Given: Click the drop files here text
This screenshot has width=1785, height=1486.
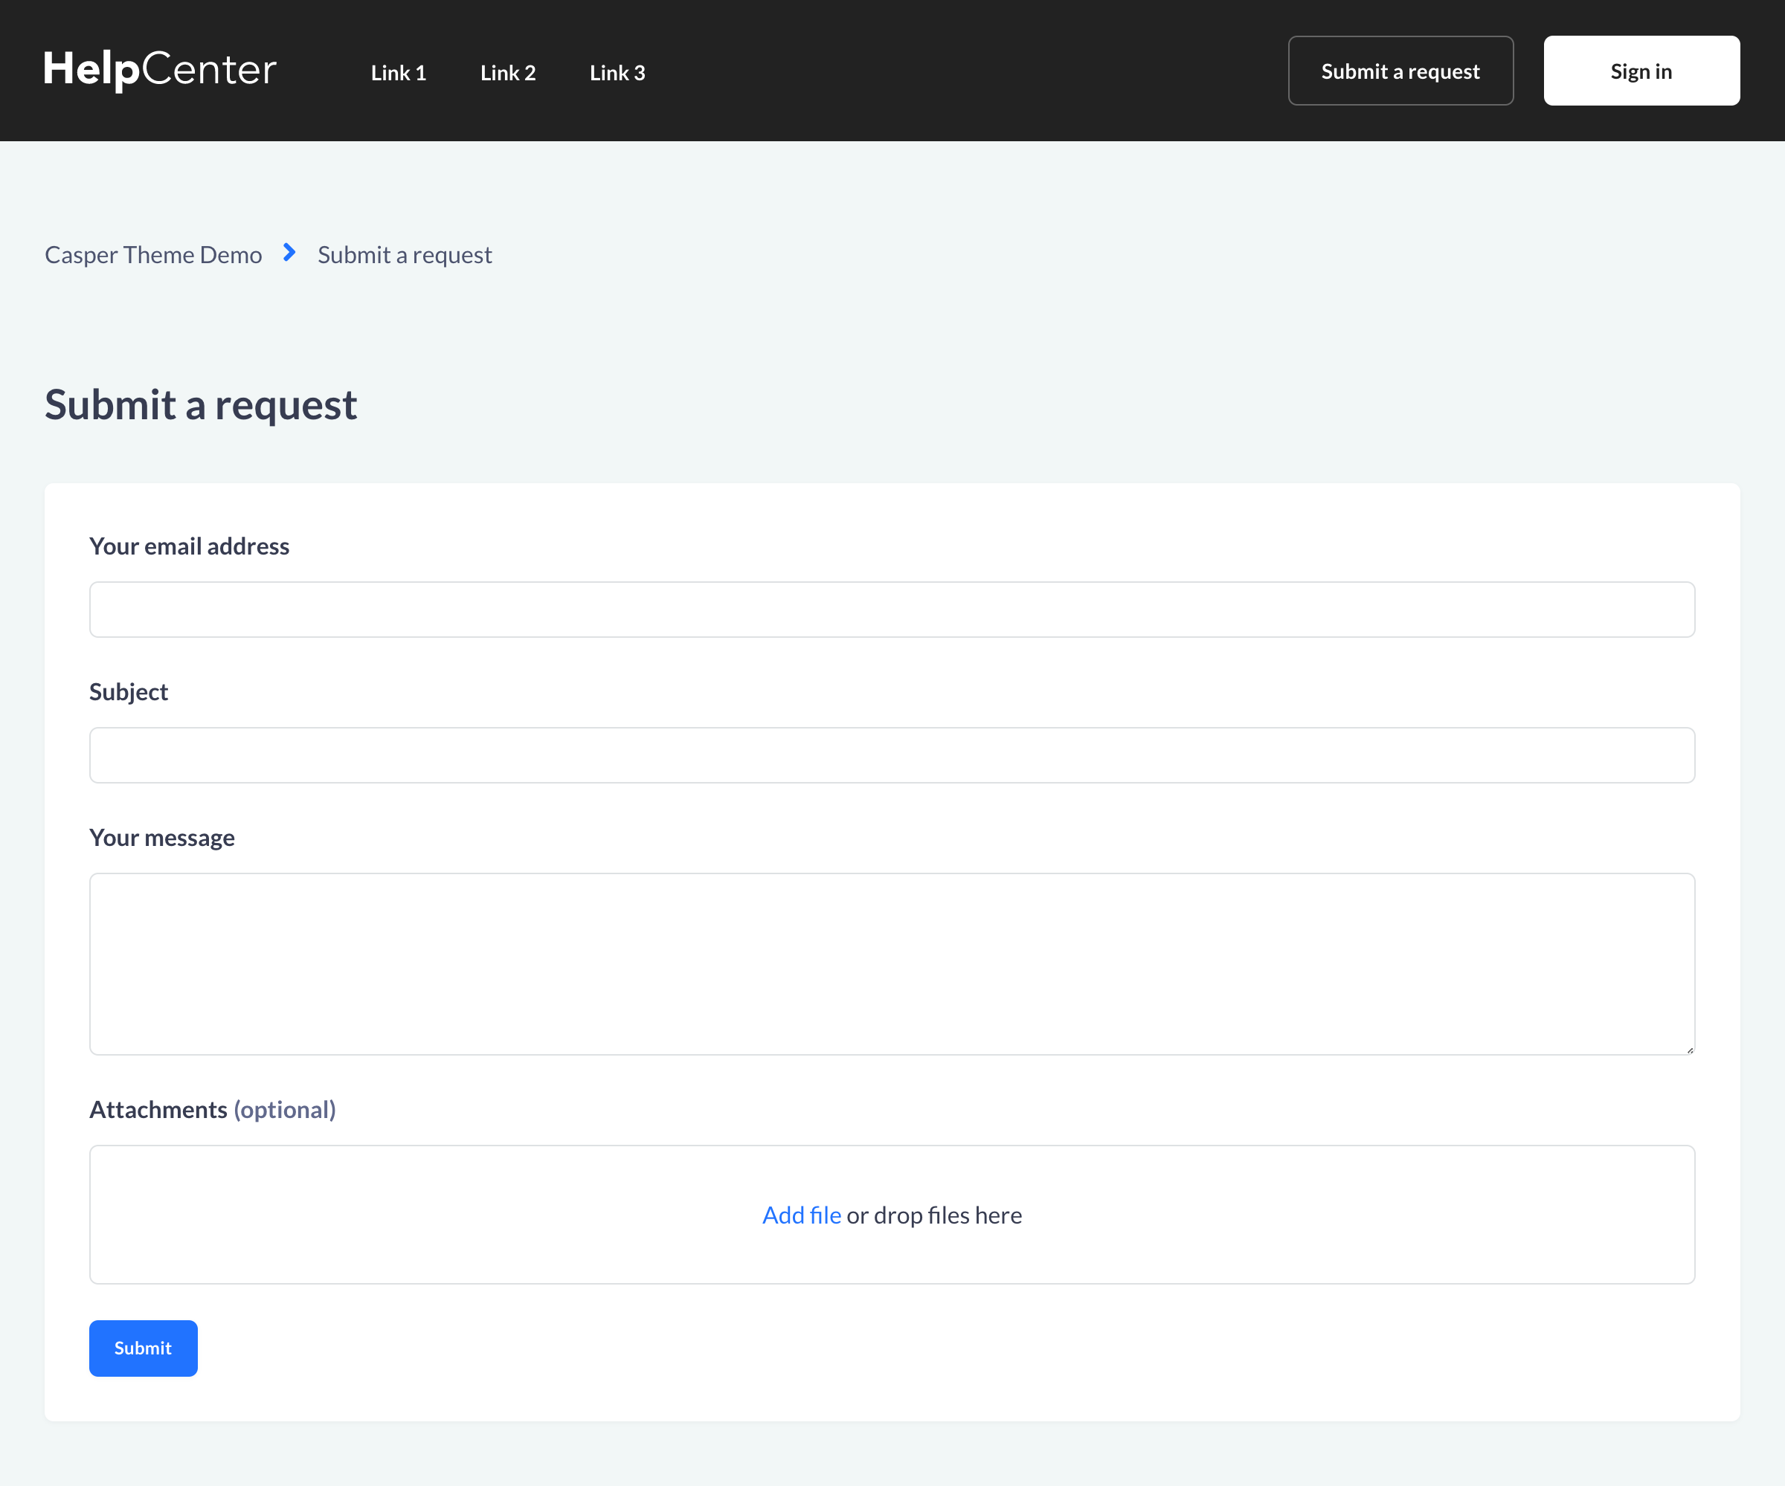Looking at the screenshot, I should pyautogui.click(x=947, y=1216).
